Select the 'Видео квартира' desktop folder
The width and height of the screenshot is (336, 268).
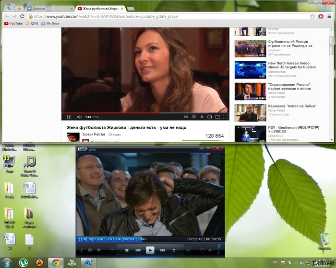[x=29, y=218]
